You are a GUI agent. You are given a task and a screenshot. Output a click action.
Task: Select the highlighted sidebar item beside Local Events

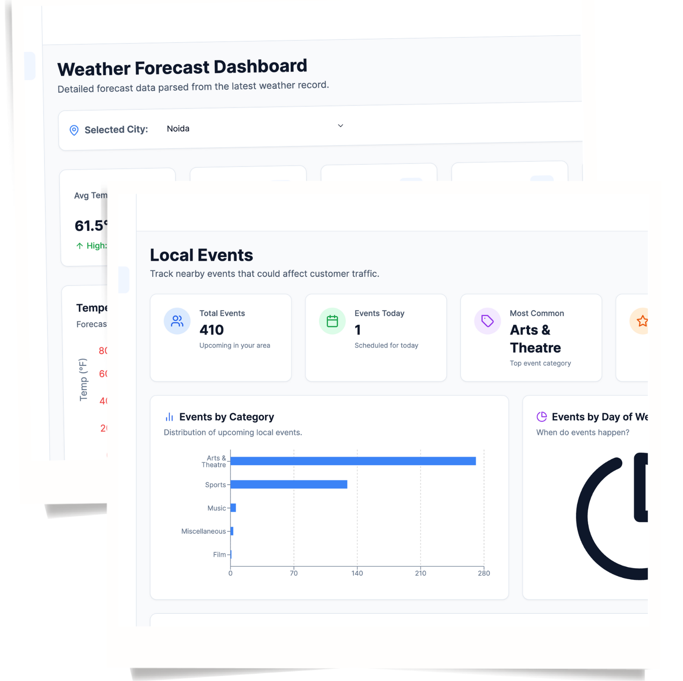tap(124, 280)
